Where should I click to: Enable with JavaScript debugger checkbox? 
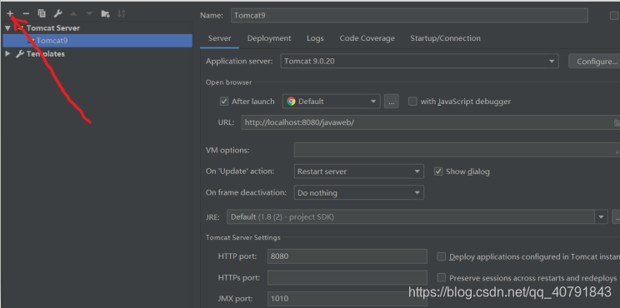tap(412, 102)
